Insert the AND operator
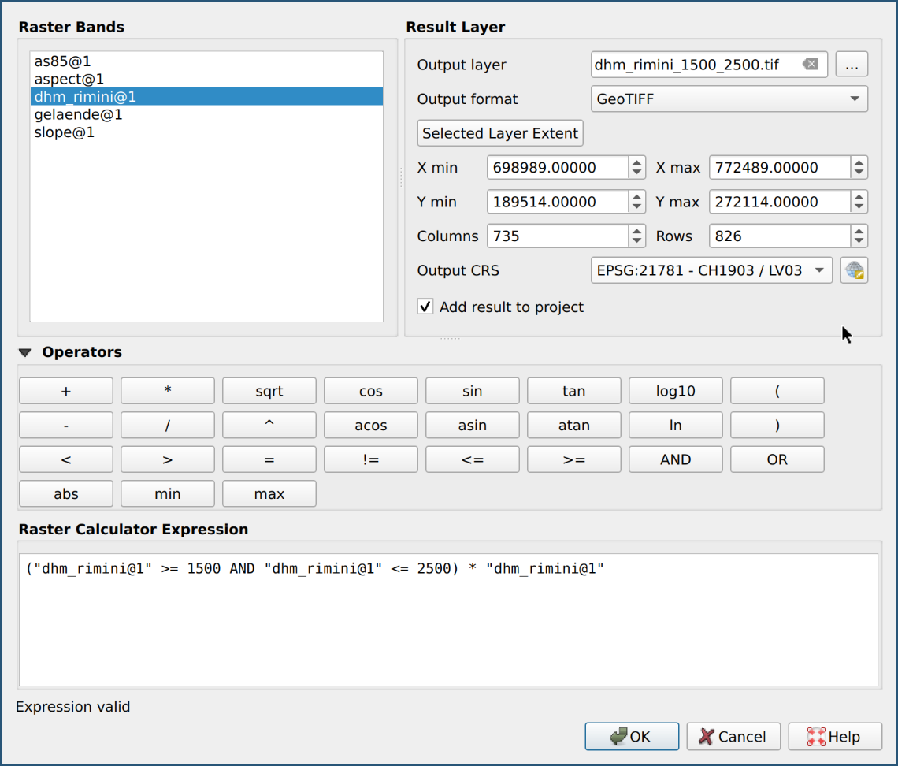 [675, 459]
